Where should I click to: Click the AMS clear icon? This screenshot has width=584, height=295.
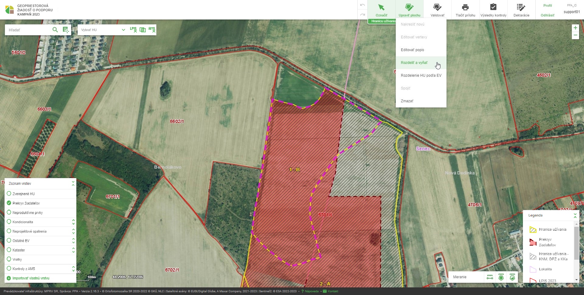152,30
